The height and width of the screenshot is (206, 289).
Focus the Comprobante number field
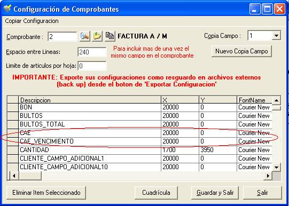pyautogui.click(x=63, y=36)
